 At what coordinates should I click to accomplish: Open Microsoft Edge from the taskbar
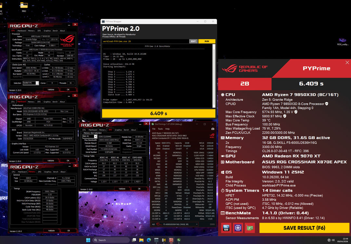[149, 240]
